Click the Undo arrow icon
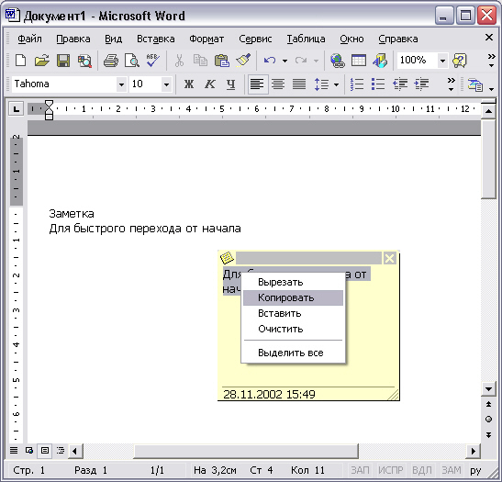 [270, 61]
